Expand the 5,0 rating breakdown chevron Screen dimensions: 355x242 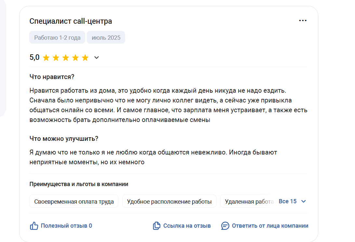click(x=97, y=58)
